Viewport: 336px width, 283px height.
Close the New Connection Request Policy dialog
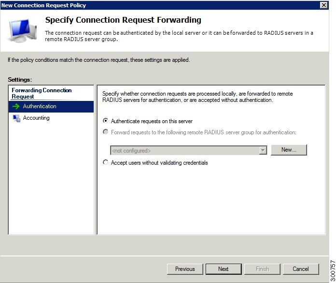point(324,5)
